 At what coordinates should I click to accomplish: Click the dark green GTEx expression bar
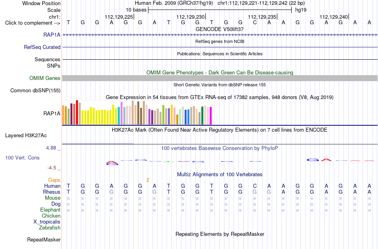click(202, 115)
